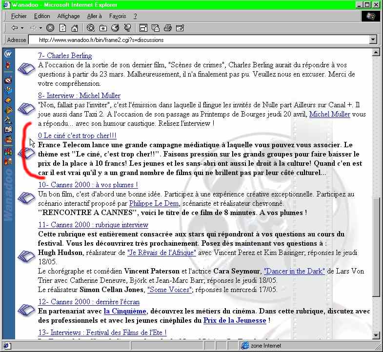383x352 pixels.
Task: Open the Aller à menu
Action: 94,16
